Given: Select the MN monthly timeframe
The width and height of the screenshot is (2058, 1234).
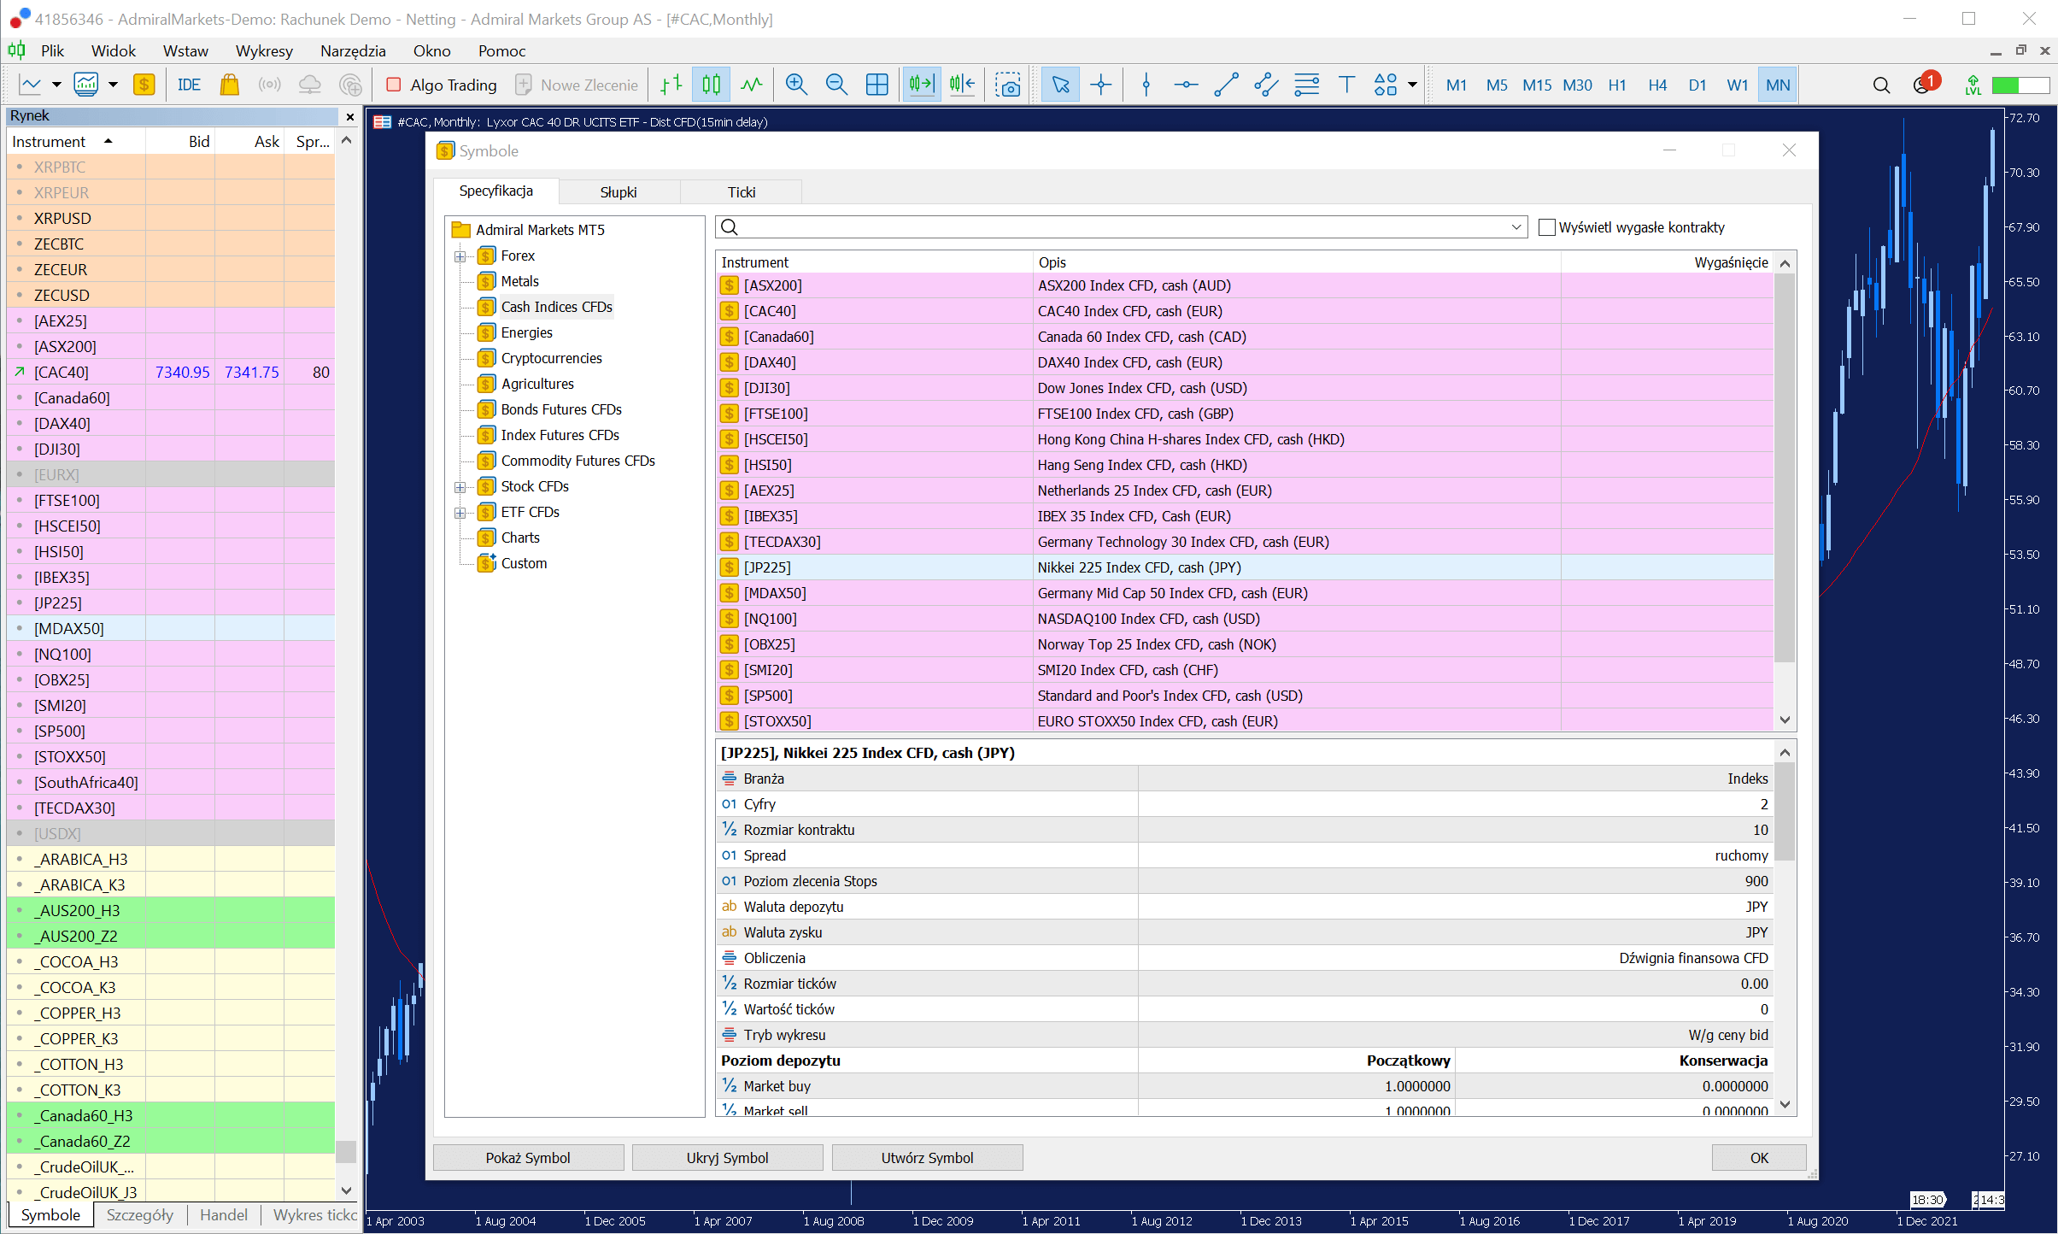Looking at the screenshot, I should 1778,85.
